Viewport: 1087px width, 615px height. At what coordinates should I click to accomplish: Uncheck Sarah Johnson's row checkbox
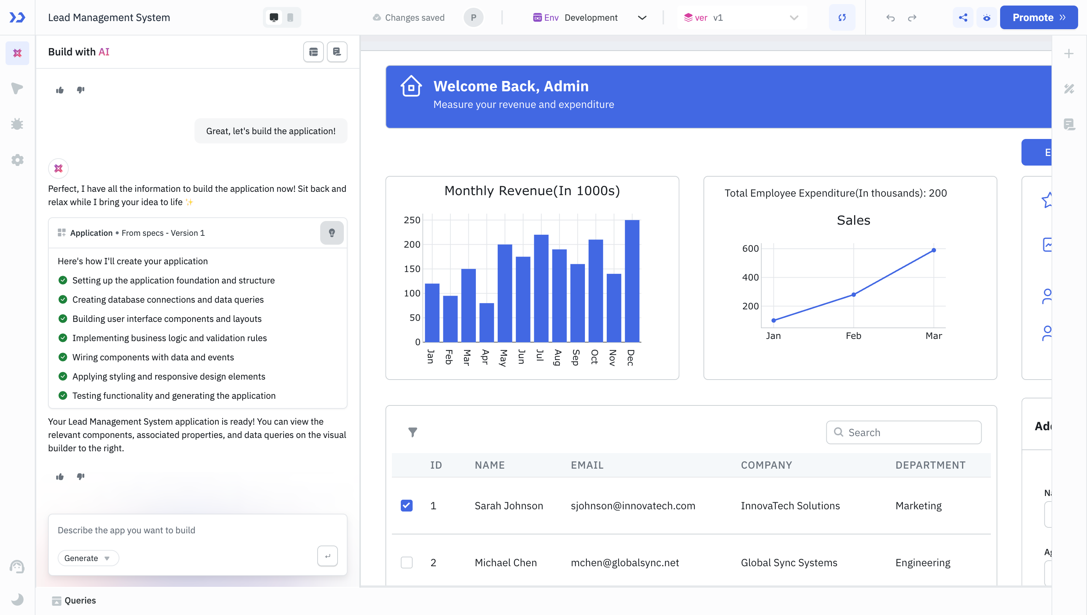tap(406, 505)
